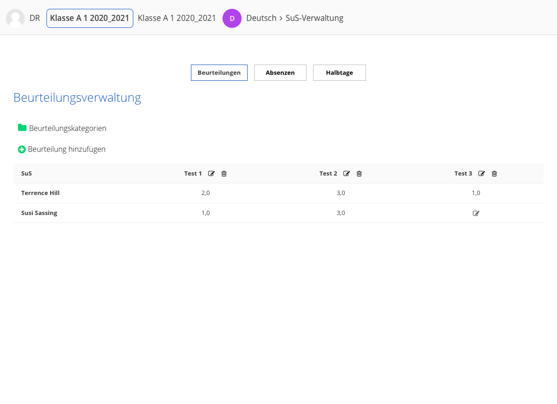Click the edit icon next to Test 2

[347, 174]
